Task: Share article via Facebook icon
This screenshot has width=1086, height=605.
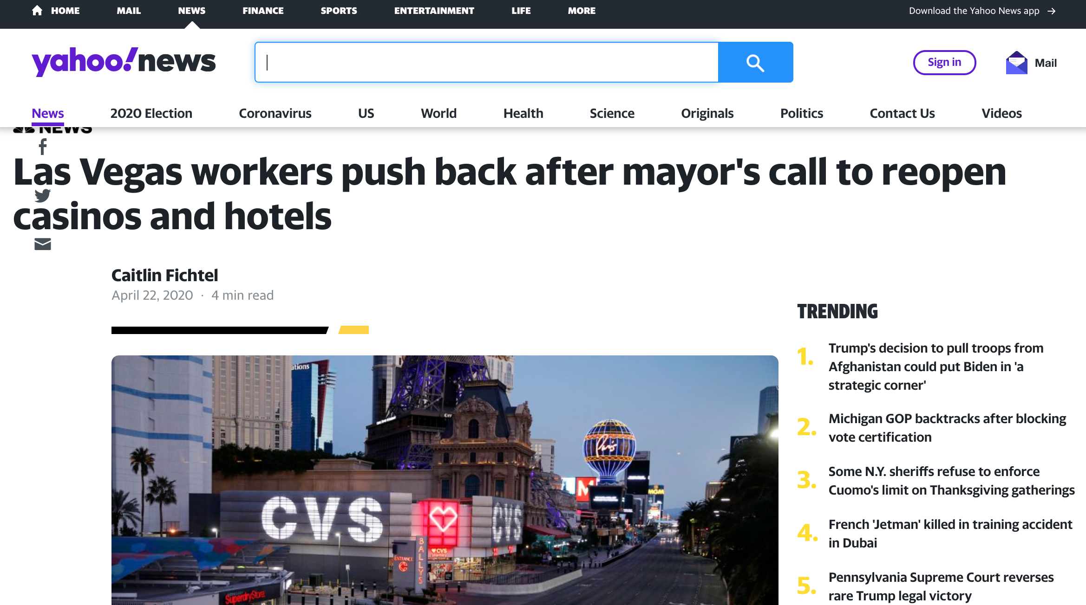Action: (43, 147)
